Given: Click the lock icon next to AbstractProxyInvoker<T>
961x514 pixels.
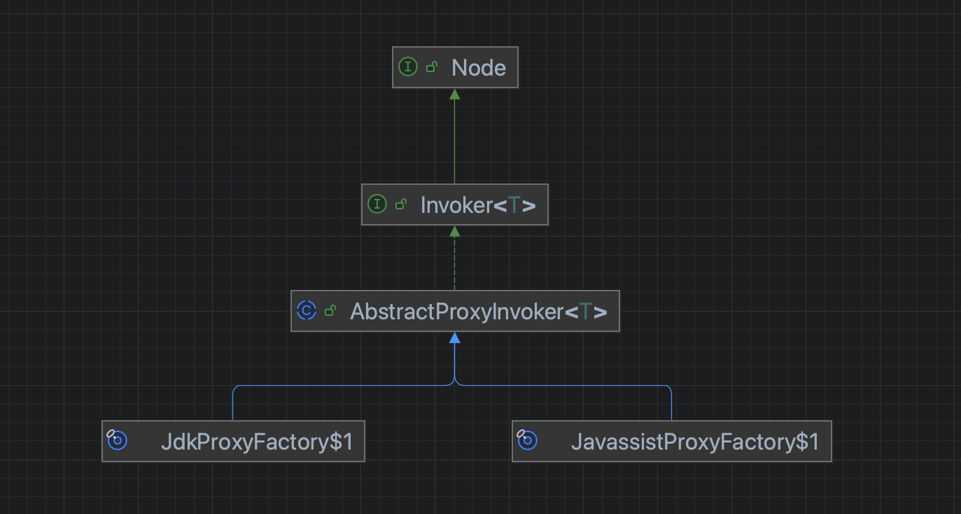Looking at the screenshot, I should coord(331,311).
